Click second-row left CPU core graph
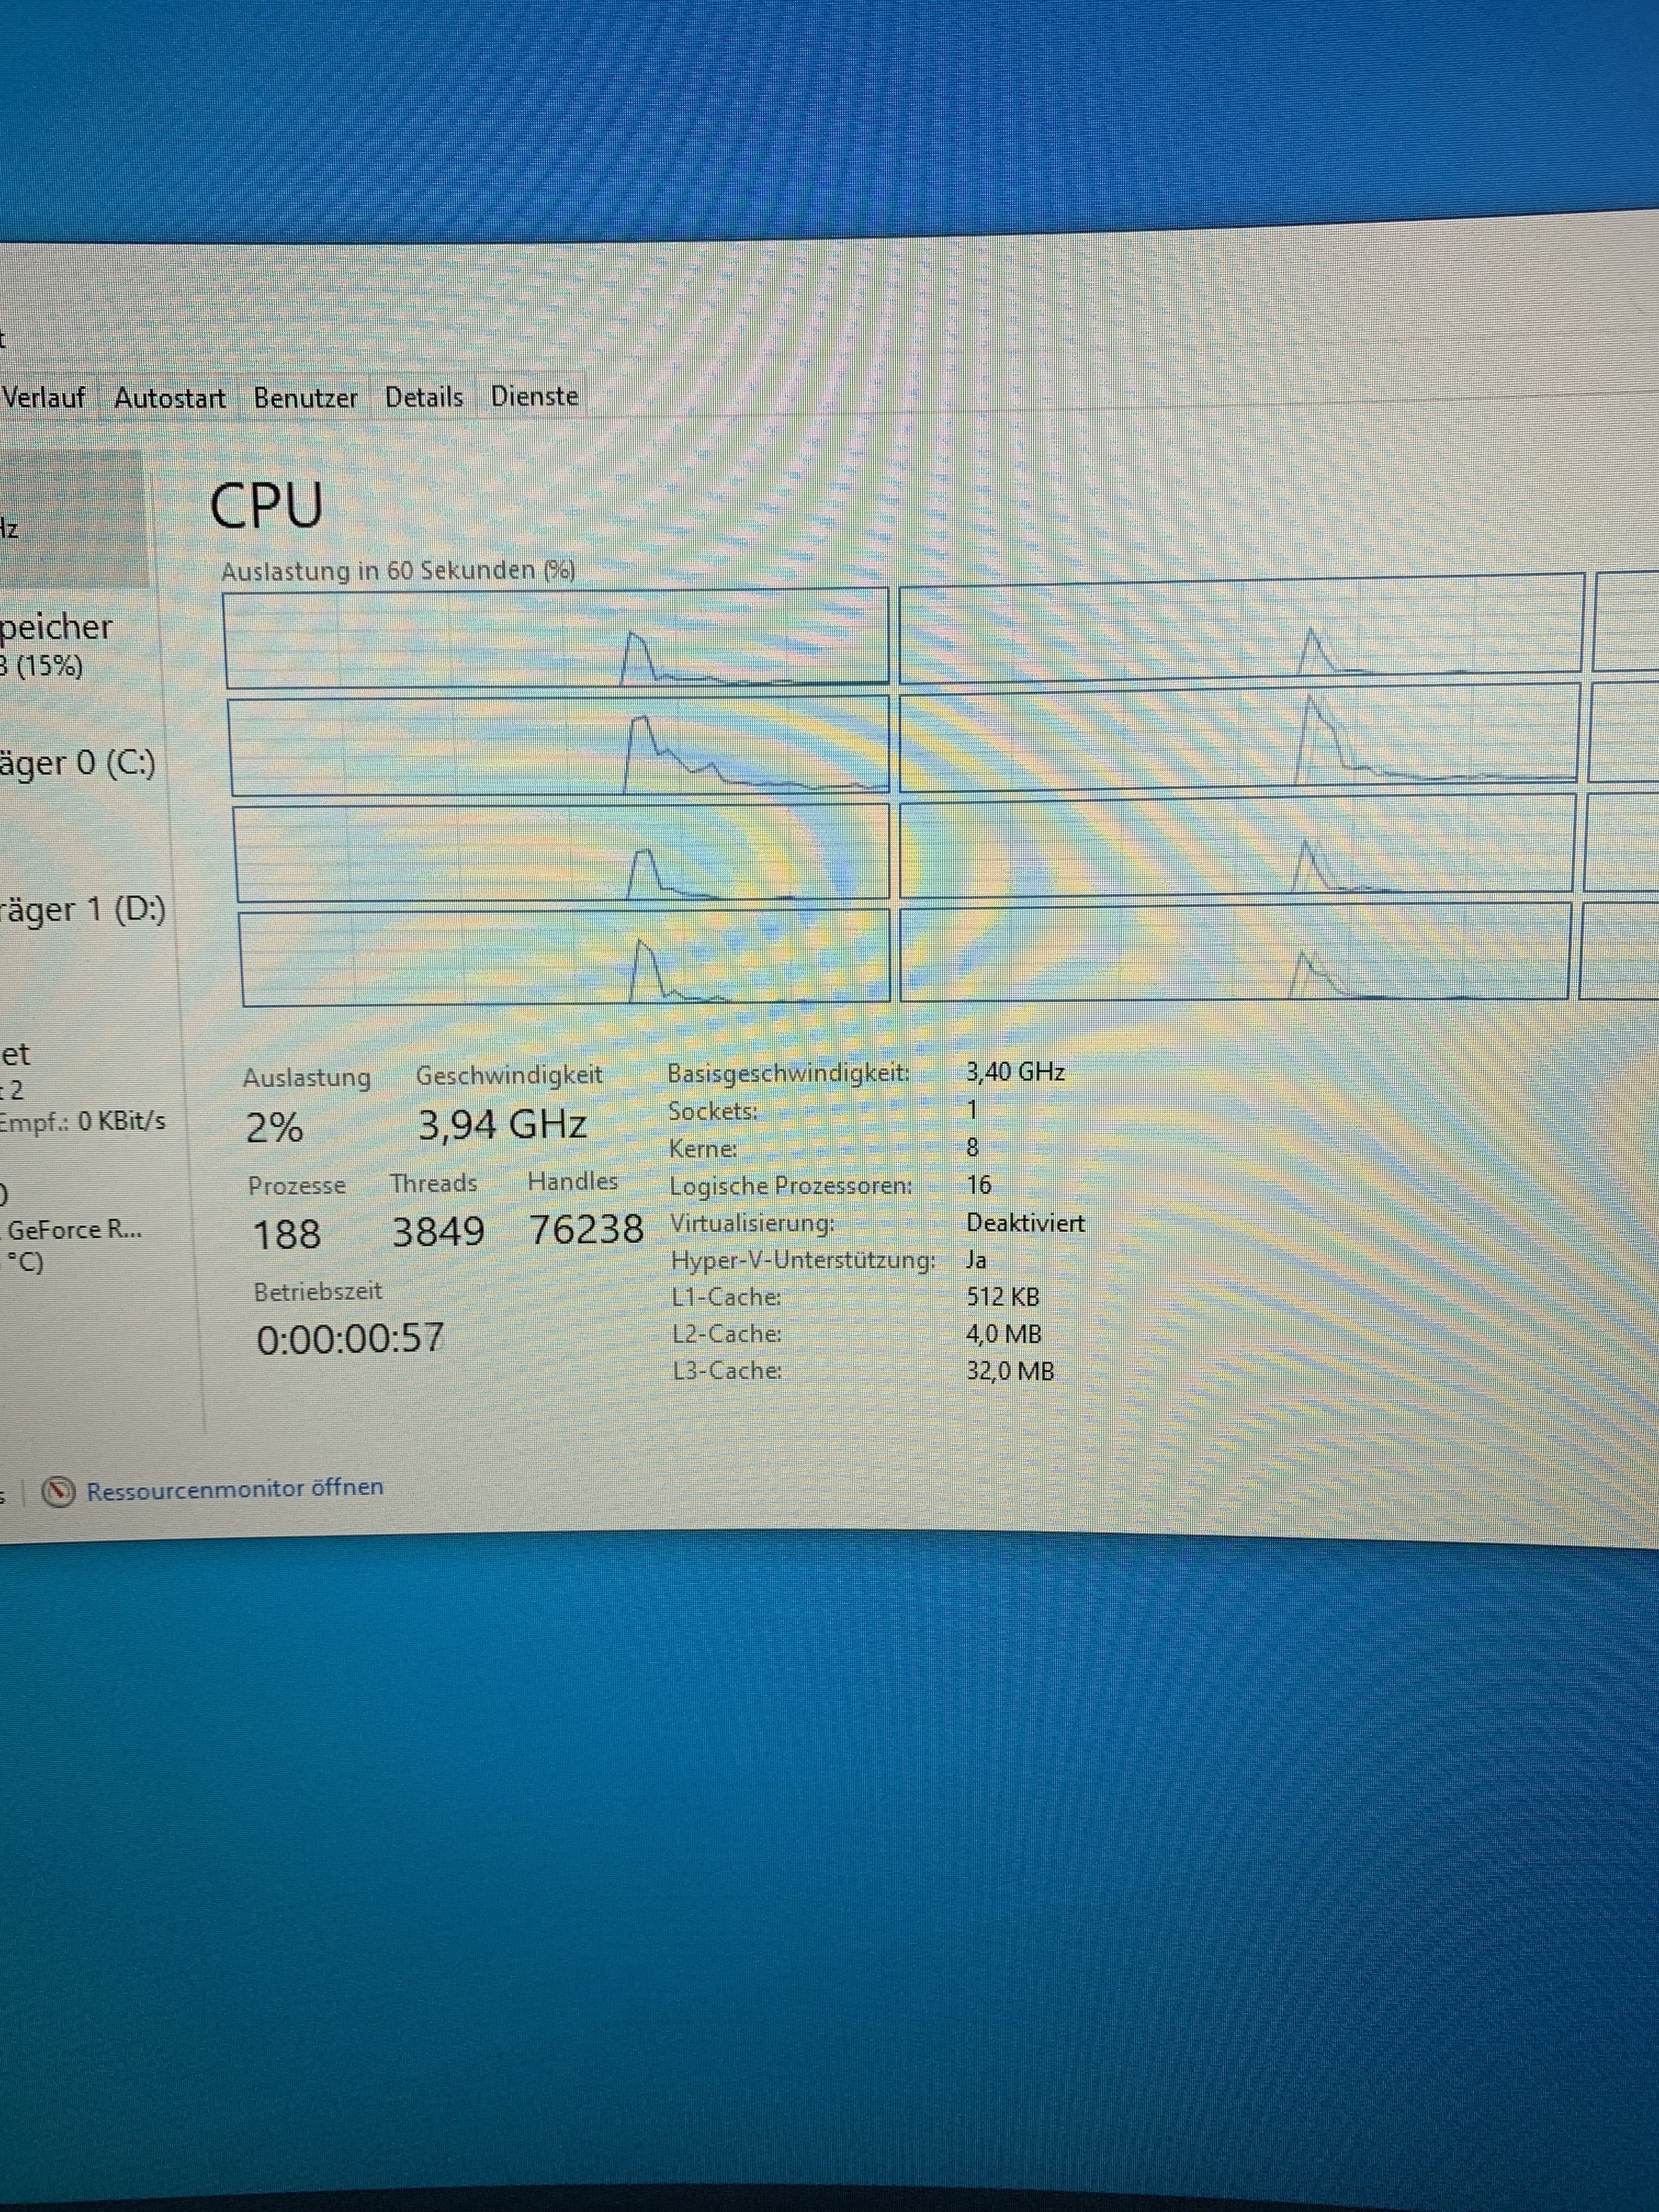 (559, 746)
